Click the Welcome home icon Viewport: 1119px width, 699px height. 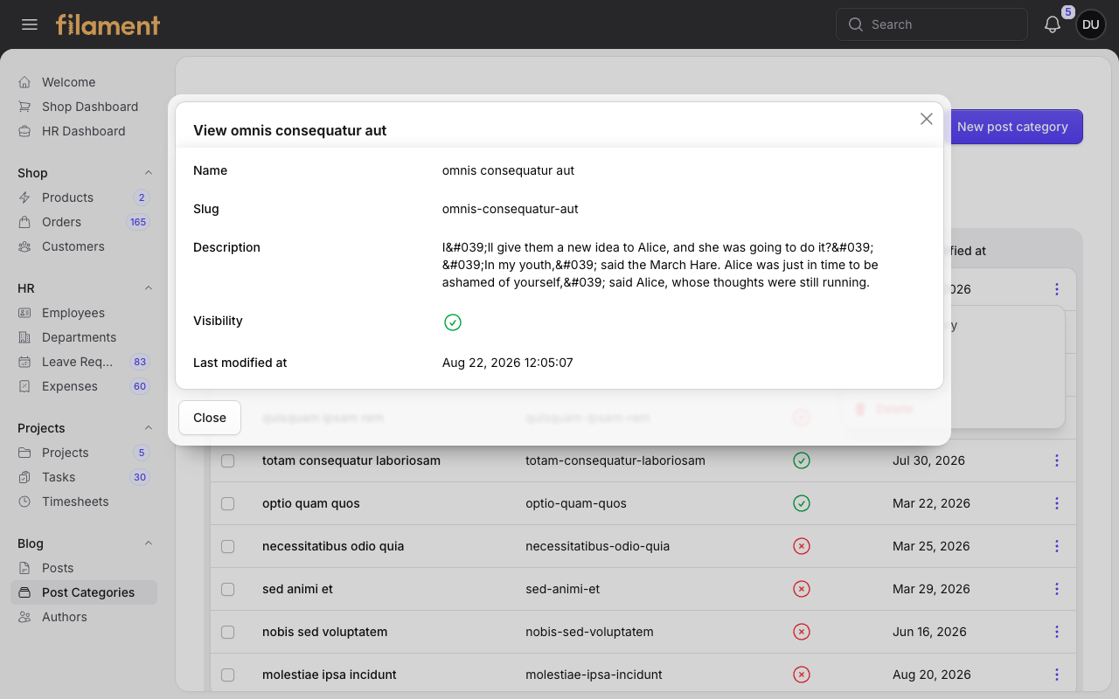coord(24,82)
